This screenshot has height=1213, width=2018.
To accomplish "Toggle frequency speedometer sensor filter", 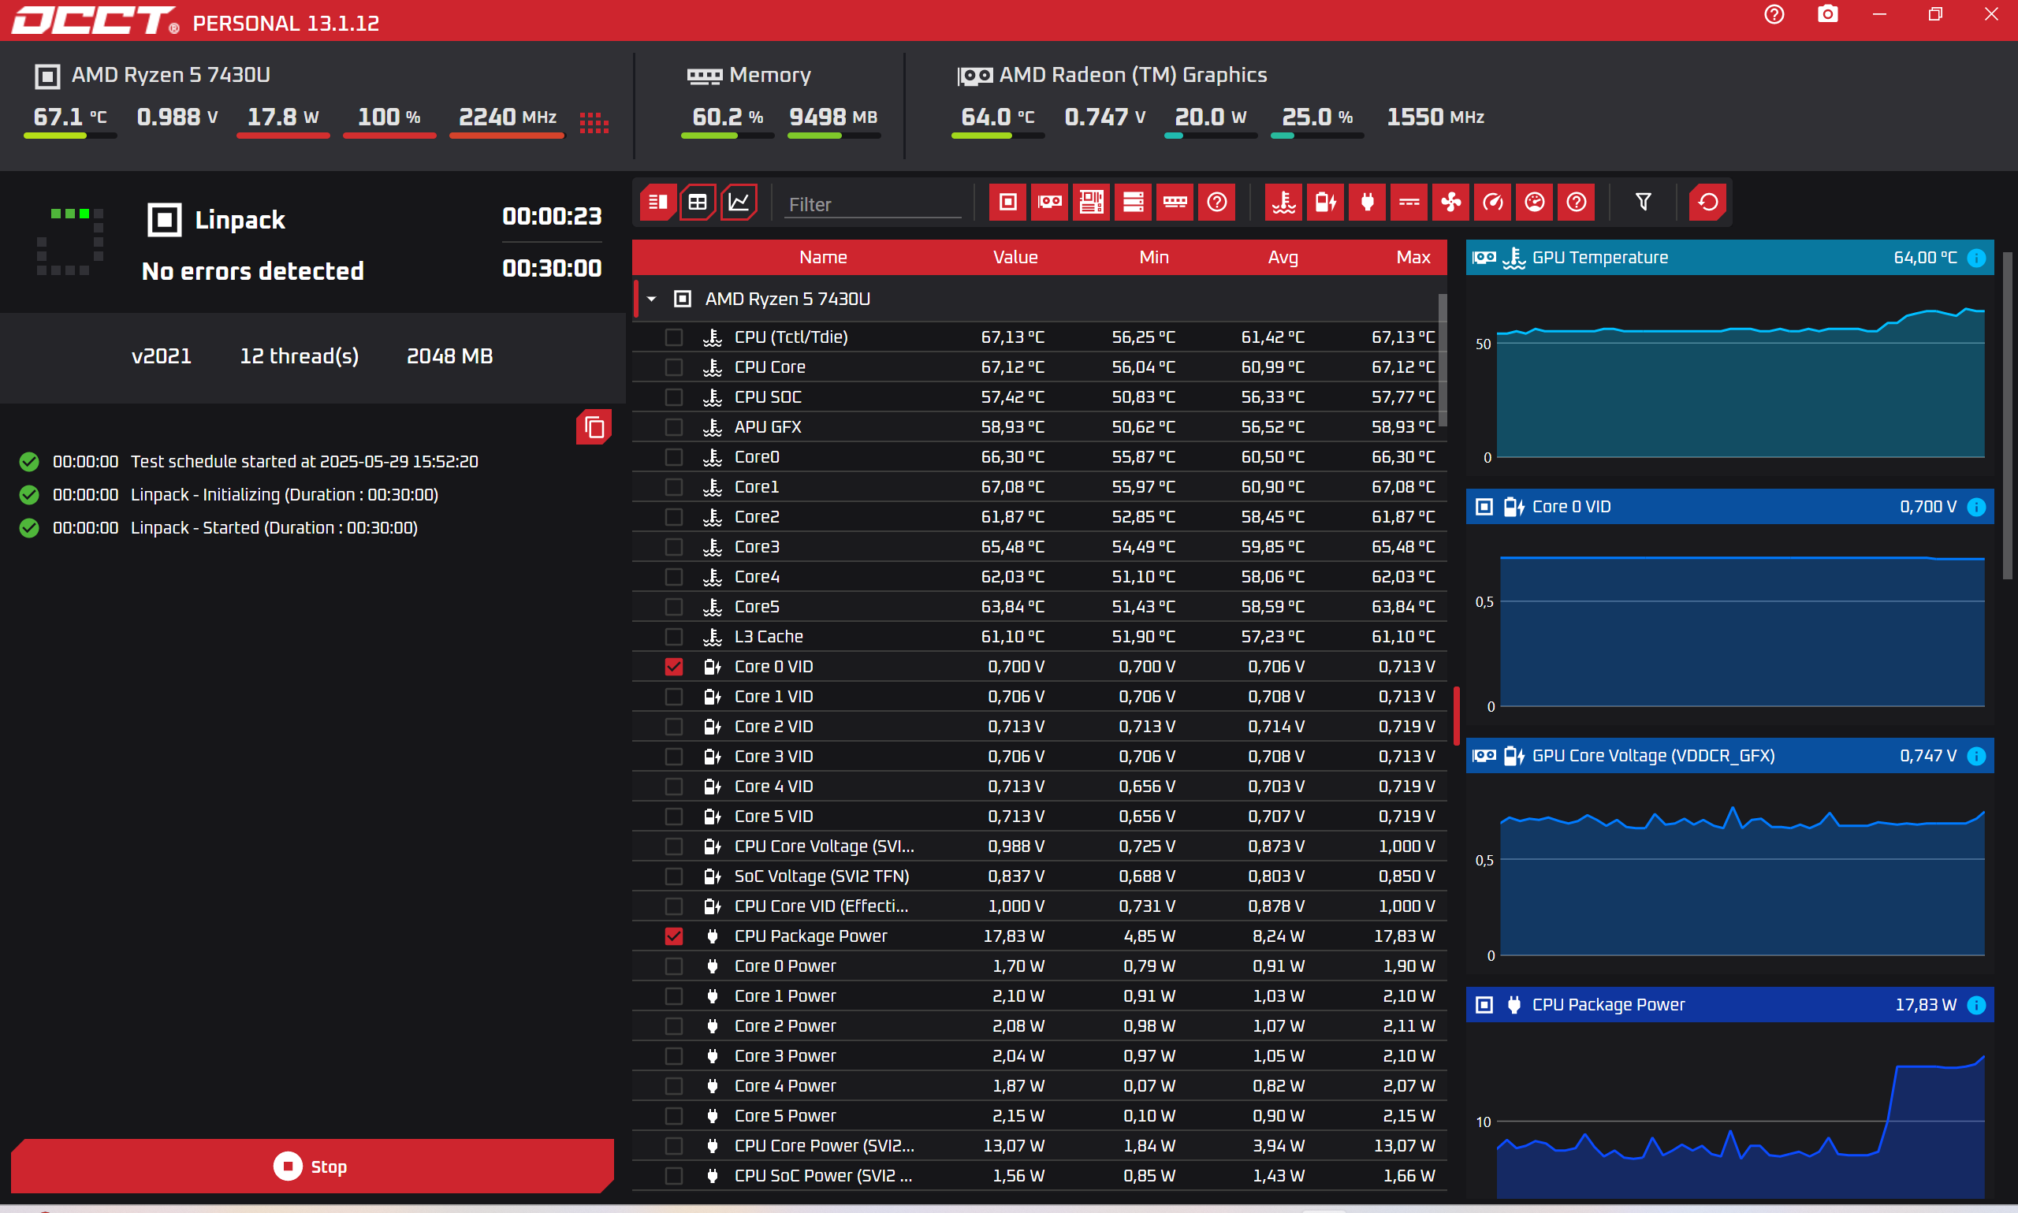I will [1492, 202].
